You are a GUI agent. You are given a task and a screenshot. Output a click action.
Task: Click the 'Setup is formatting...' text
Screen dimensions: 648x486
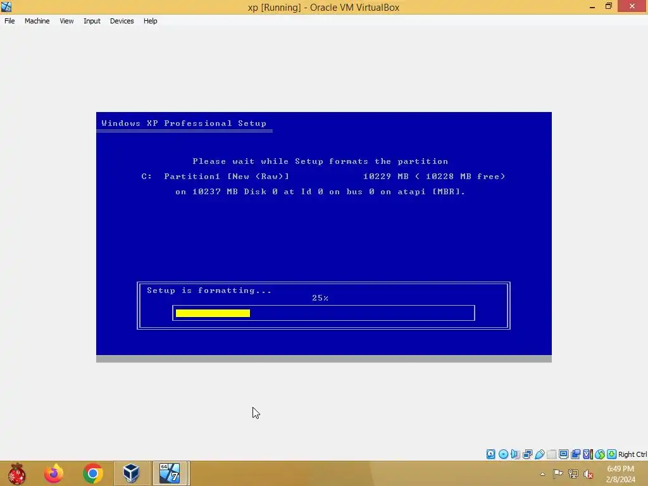209,290
